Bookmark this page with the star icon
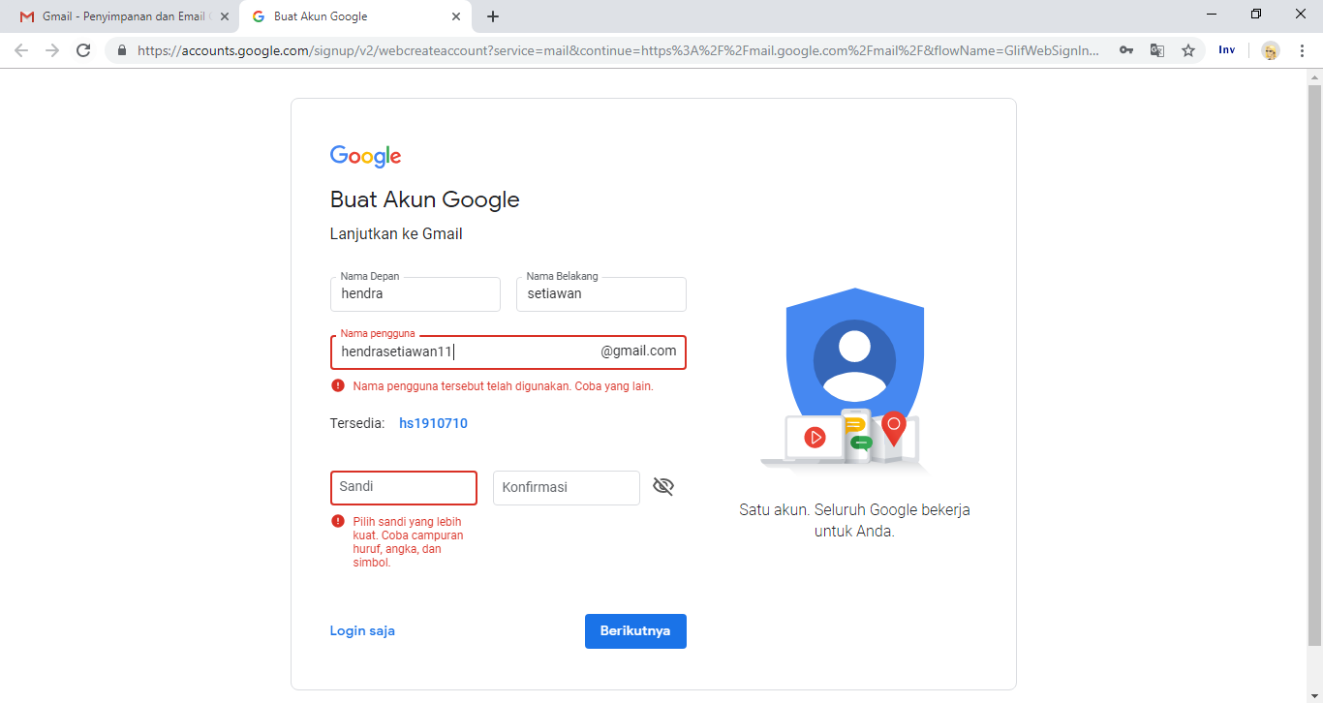Image resolution: width=1323 pixels, height=703 pixels. (x=1188, y=50)
